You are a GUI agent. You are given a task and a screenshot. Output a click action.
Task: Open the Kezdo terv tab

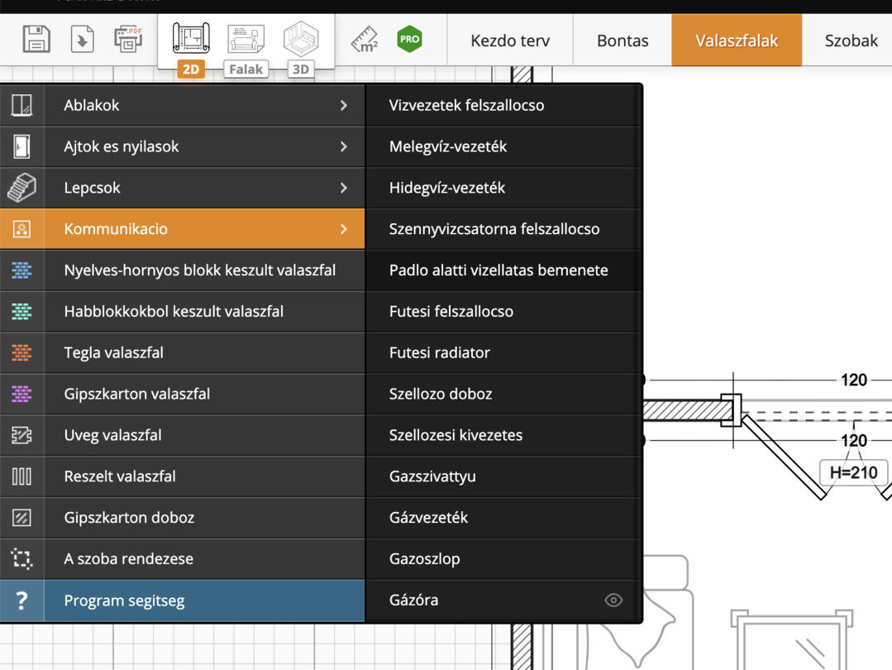pos(510,41)
